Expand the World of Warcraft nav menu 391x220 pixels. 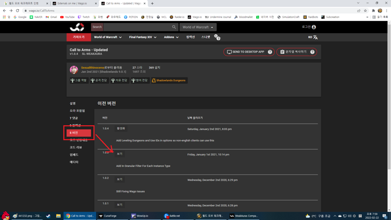point(108,37)
